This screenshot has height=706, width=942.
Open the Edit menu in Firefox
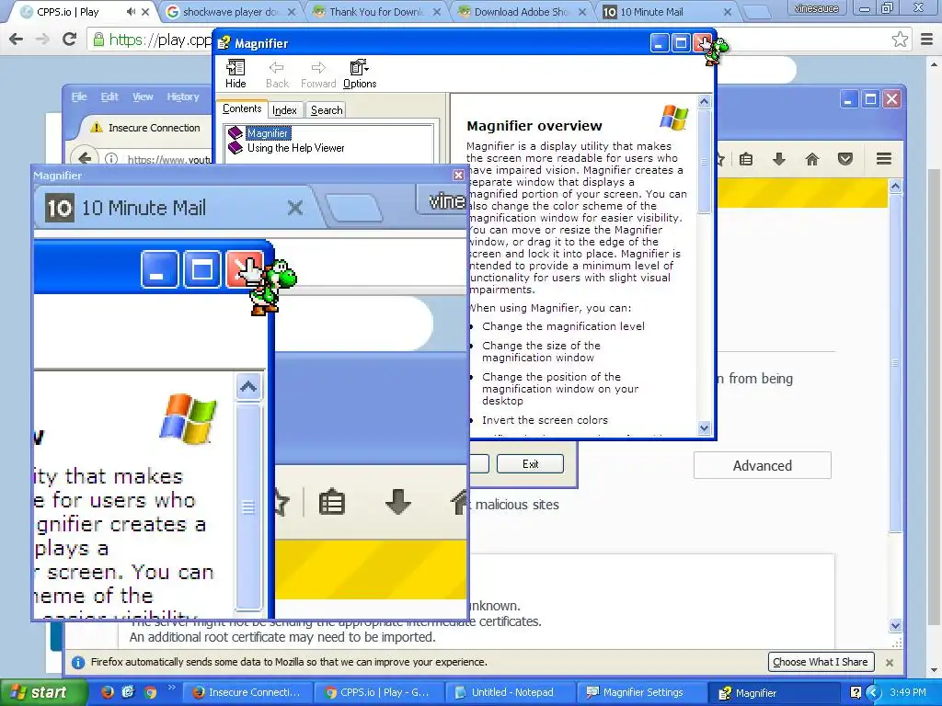pos(109,97)
